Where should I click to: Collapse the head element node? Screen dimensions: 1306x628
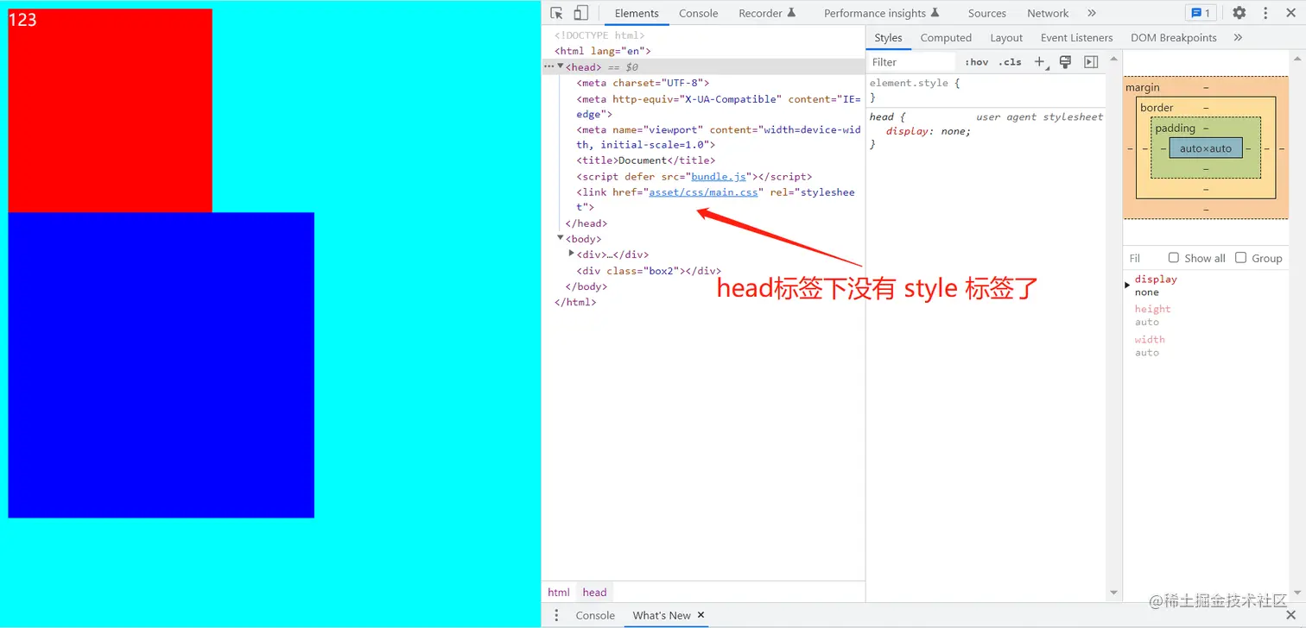coord(561,66)
